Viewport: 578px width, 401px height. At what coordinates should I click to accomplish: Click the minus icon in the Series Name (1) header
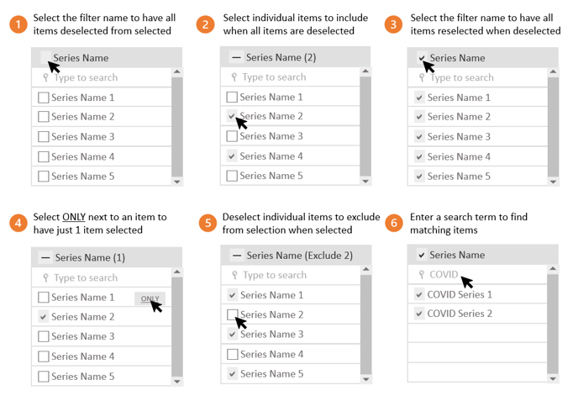[x=45, y=258]
